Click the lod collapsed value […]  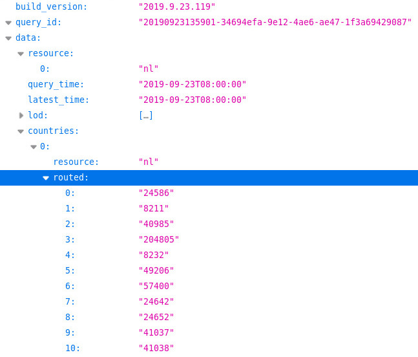(x=146, y=116)
